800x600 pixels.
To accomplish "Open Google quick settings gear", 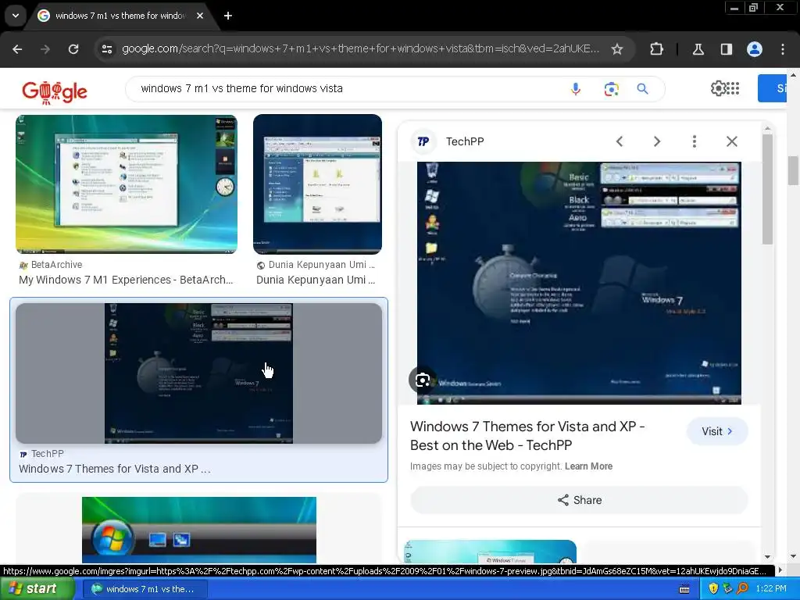I will pyautogui.click(x=719, y=88).
